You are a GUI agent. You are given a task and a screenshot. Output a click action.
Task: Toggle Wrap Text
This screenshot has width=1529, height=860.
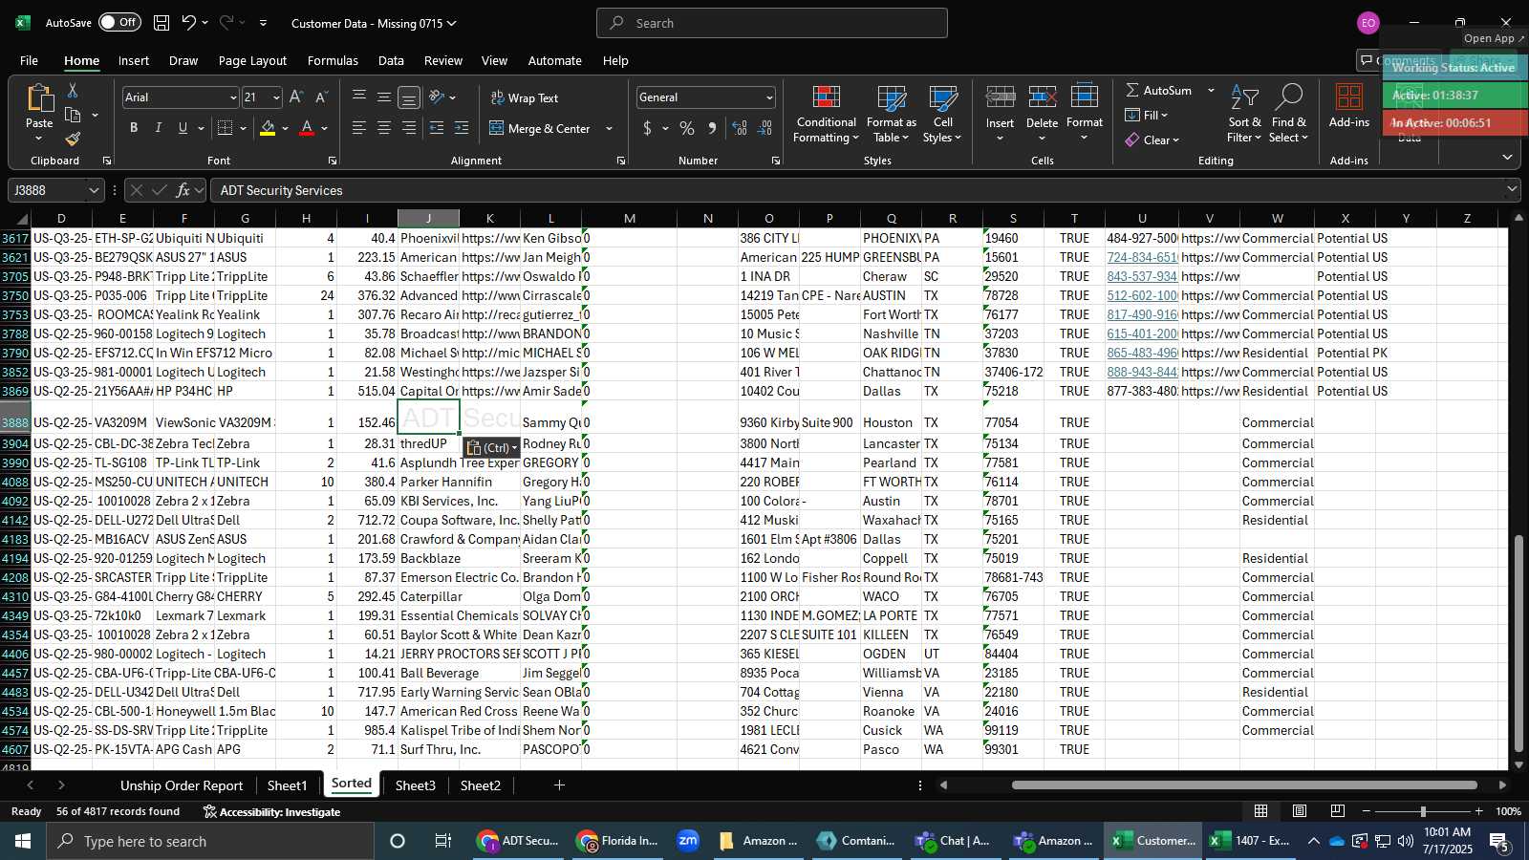click(525, 97)
